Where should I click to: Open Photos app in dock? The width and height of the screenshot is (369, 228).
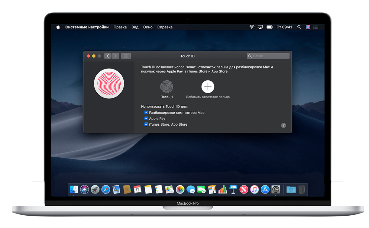click(x=180, y=189)
